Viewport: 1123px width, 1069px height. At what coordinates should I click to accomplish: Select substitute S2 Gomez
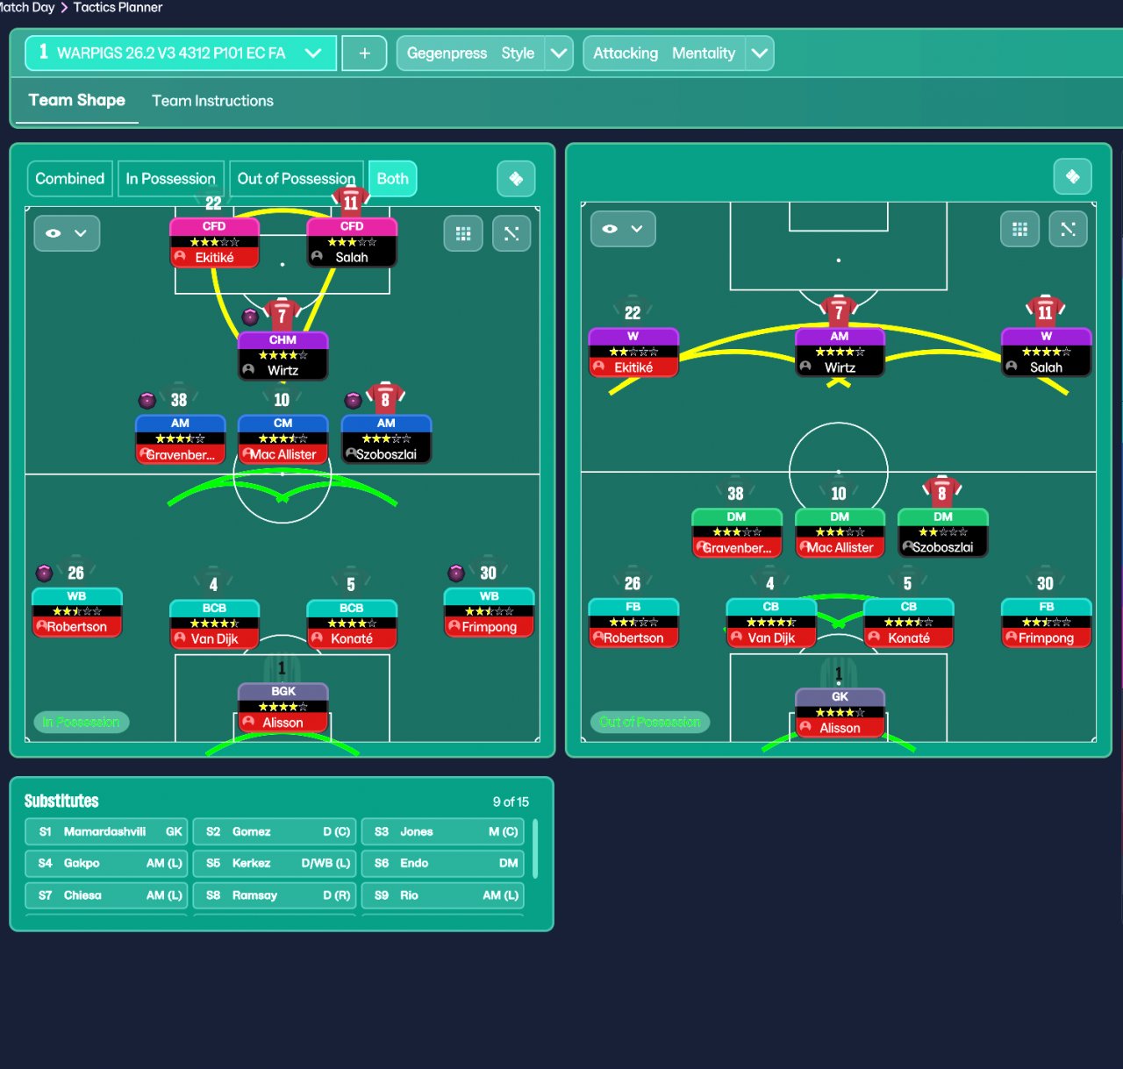pos(274,831)
